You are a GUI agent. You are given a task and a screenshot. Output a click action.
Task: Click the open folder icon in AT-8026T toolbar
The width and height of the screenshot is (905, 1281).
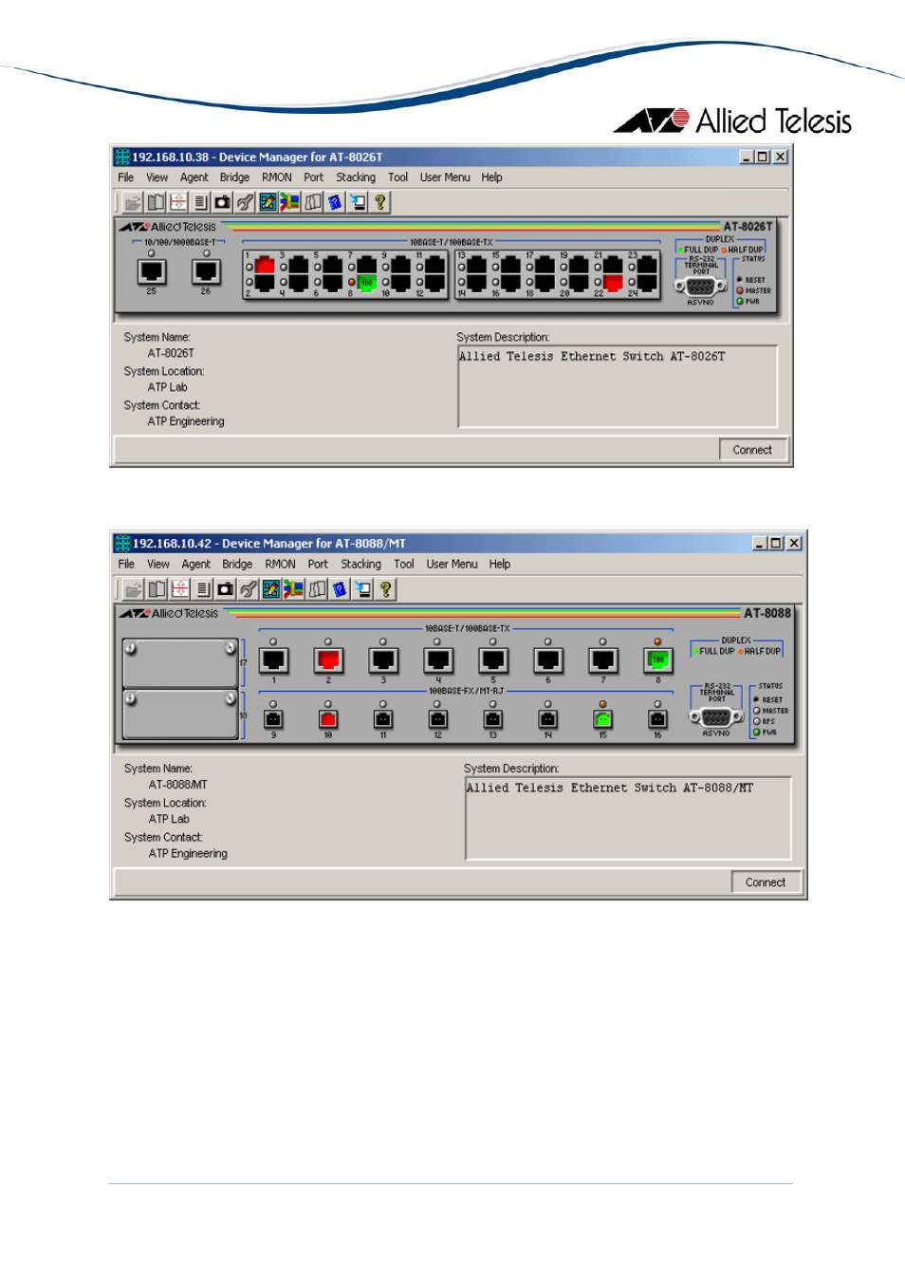[x=133, y=202]
